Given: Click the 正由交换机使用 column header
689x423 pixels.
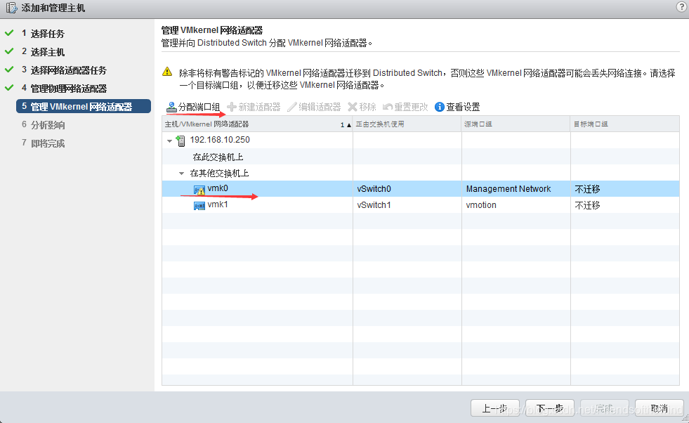Looking at the screenshot, I should click(407, 124).
